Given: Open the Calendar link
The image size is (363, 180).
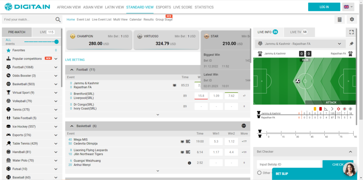Looking at the screenshot, I should pos(135,20).
